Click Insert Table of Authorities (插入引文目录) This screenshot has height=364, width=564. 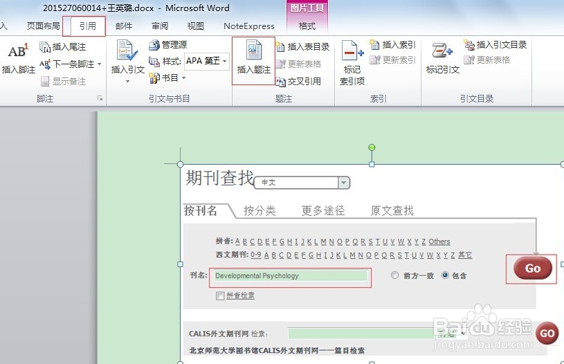[495, 44]
